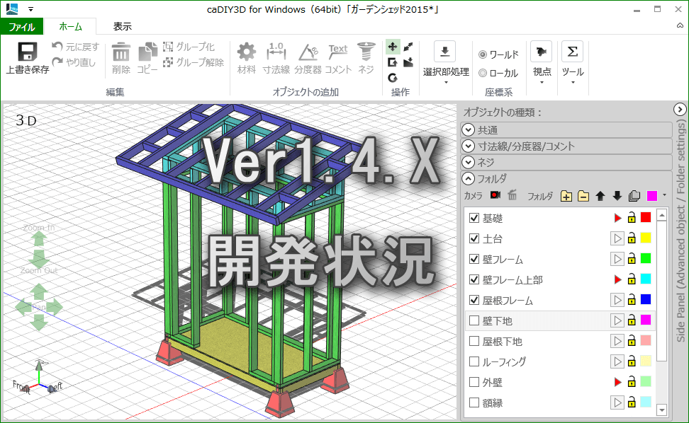The image size is (689, 423).
Task: Click the Zoom Out arrow in the viewport
Action: click(39, 259)
